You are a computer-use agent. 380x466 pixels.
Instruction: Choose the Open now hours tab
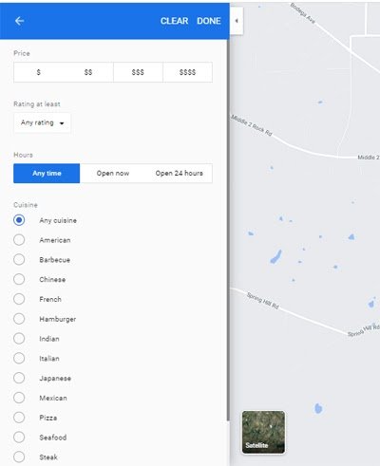[113, 174]
